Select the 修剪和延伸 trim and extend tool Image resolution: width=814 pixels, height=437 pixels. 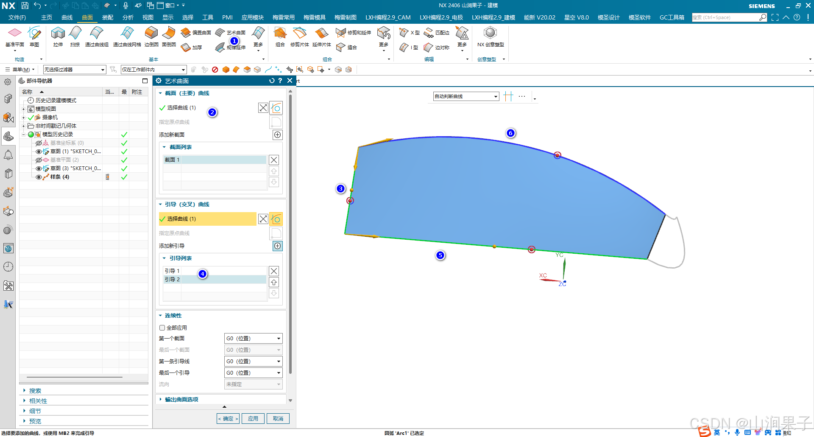tap(353, 33)
